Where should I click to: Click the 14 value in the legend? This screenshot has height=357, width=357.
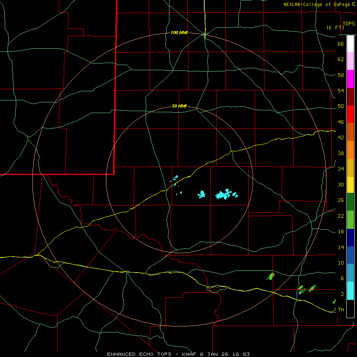pyautogui.click(x=341, y=247)
